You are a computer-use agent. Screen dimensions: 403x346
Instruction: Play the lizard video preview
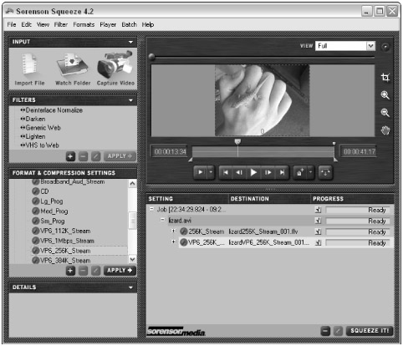click(x=253, y=173)
